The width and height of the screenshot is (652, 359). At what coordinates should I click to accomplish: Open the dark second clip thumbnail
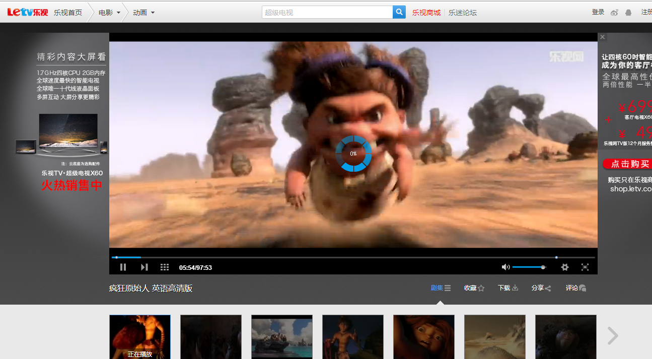click(211, 337)
